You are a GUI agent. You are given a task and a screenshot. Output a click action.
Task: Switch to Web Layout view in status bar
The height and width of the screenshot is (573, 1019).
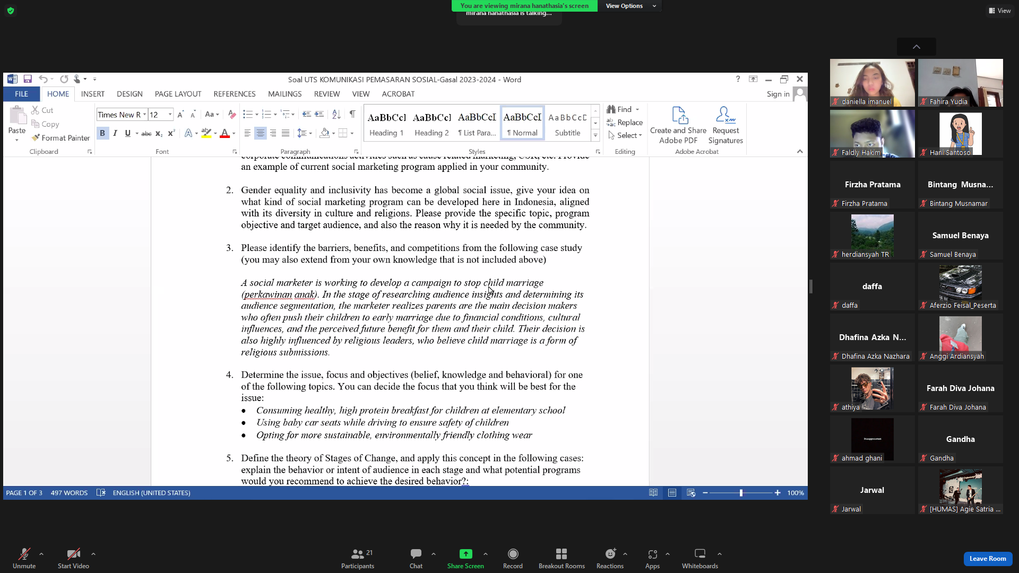click(x=691, y=493)
